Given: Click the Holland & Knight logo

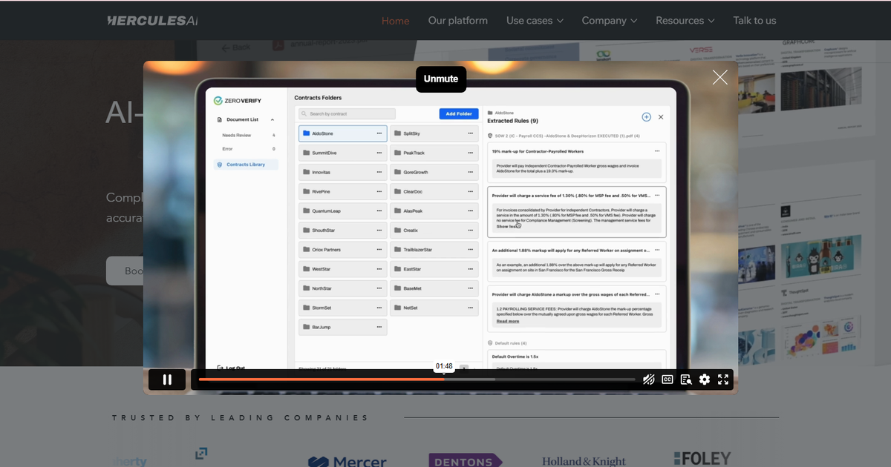Looking at the screenshot, I should 584,461.
